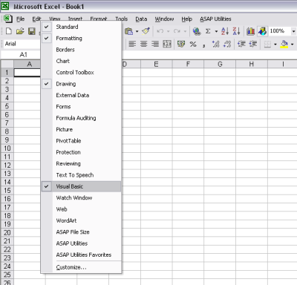Apply Comma style icon
Image resolution: width=297 pixels, height=285 pixels.
[x=204, y=45]
